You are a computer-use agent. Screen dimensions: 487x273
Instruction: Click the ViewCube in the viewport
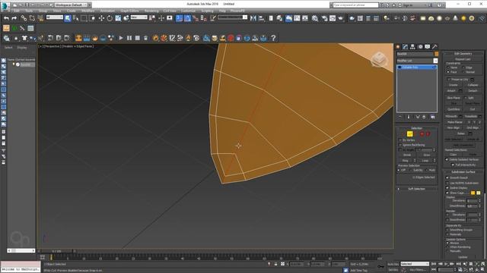tap(379, 59)
